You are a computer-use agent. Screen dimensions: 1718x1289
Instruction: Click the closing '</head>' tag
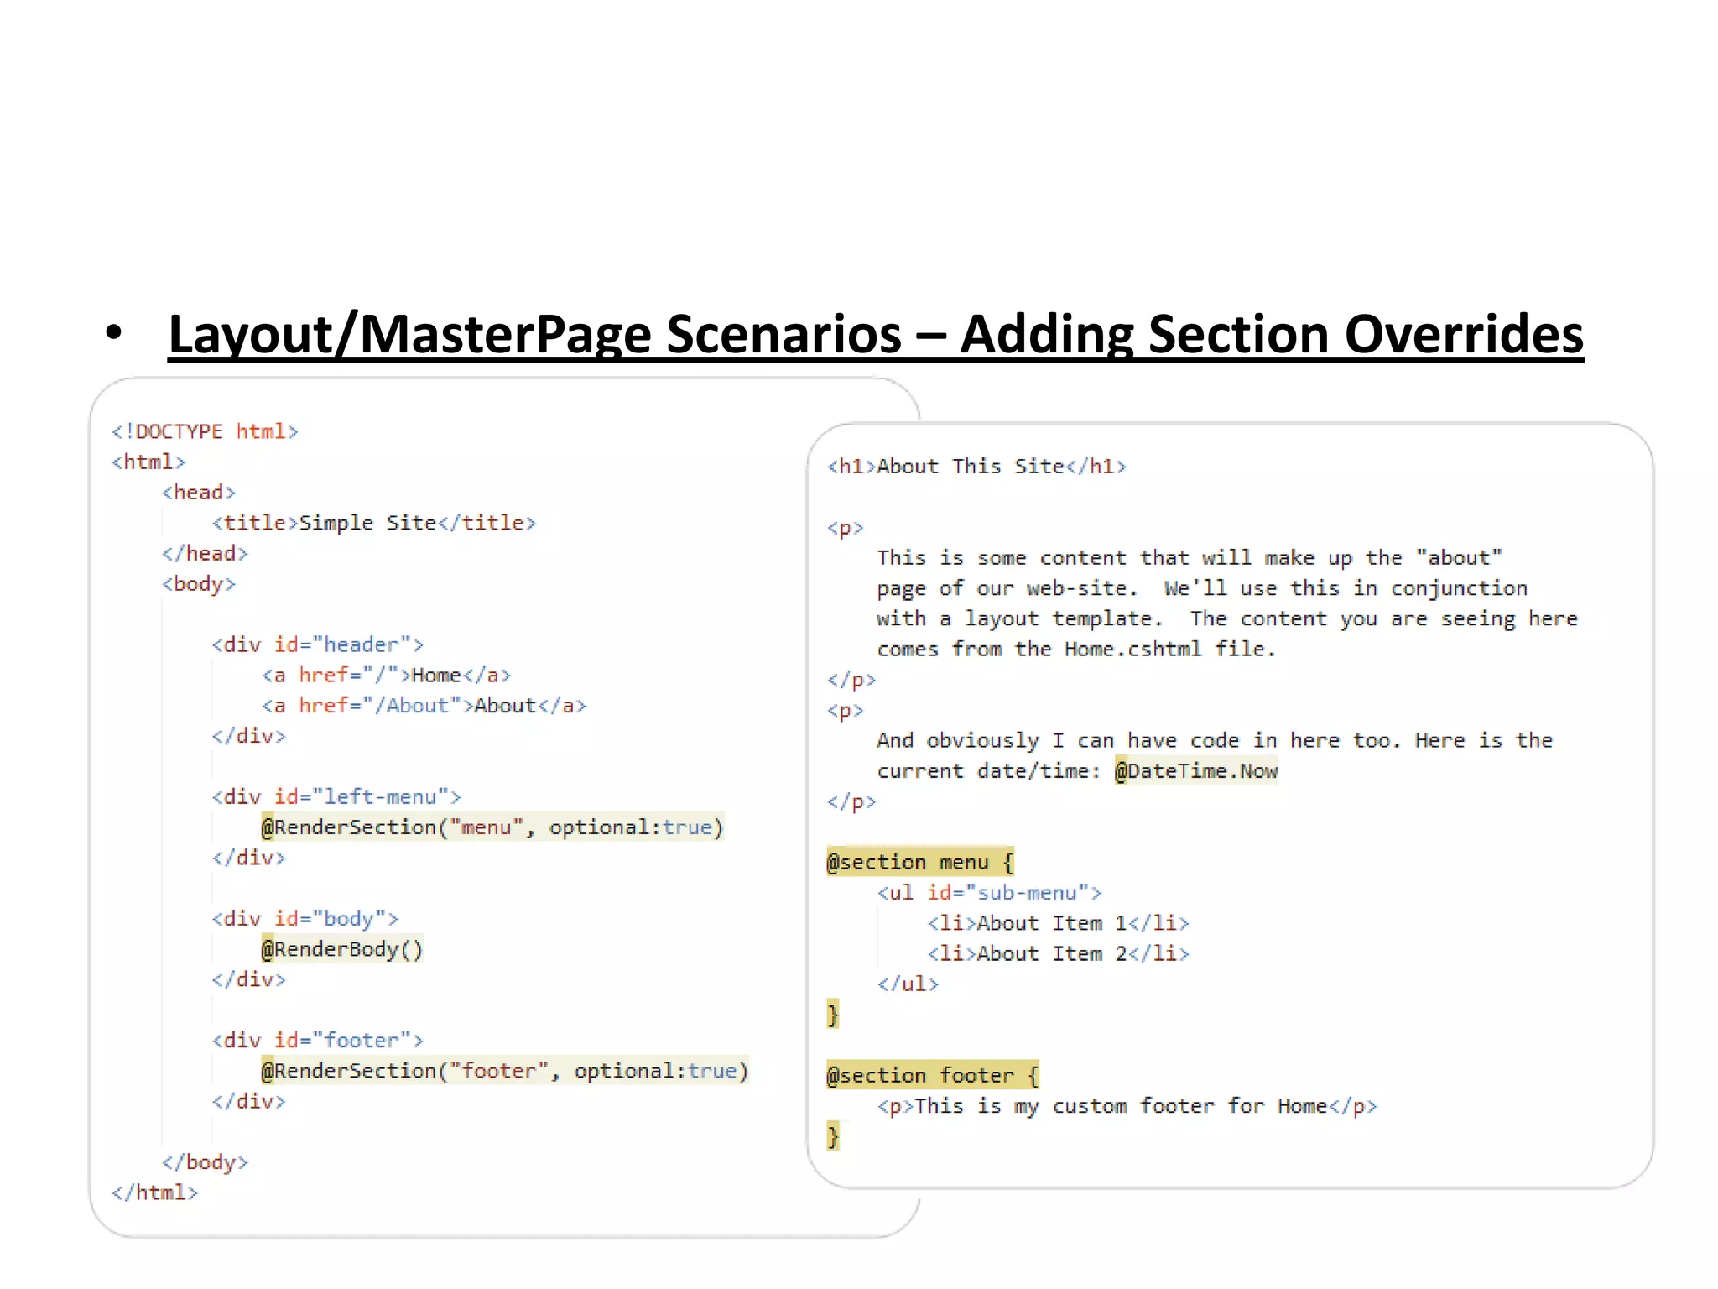tap(205, 554)
